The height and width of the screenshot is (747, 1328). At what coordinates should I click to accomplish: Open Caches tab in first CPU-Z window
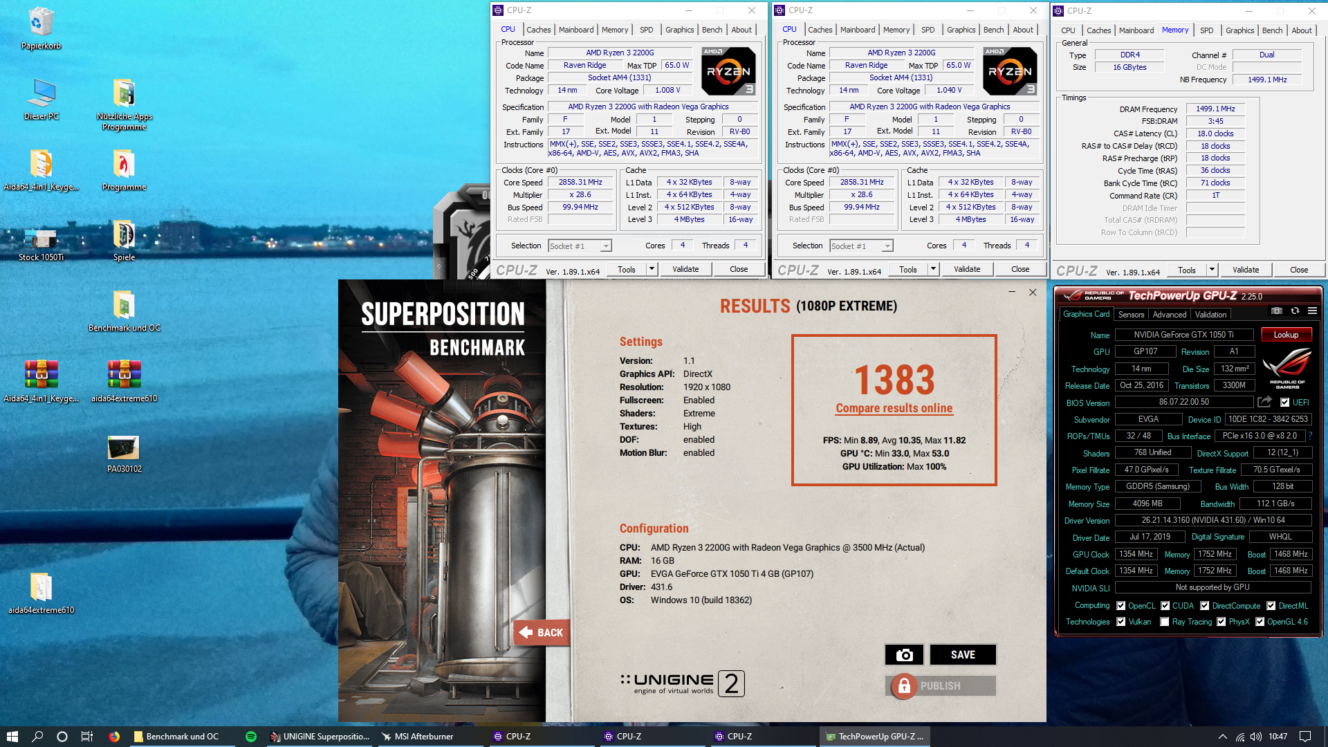[x=538, y=30]
